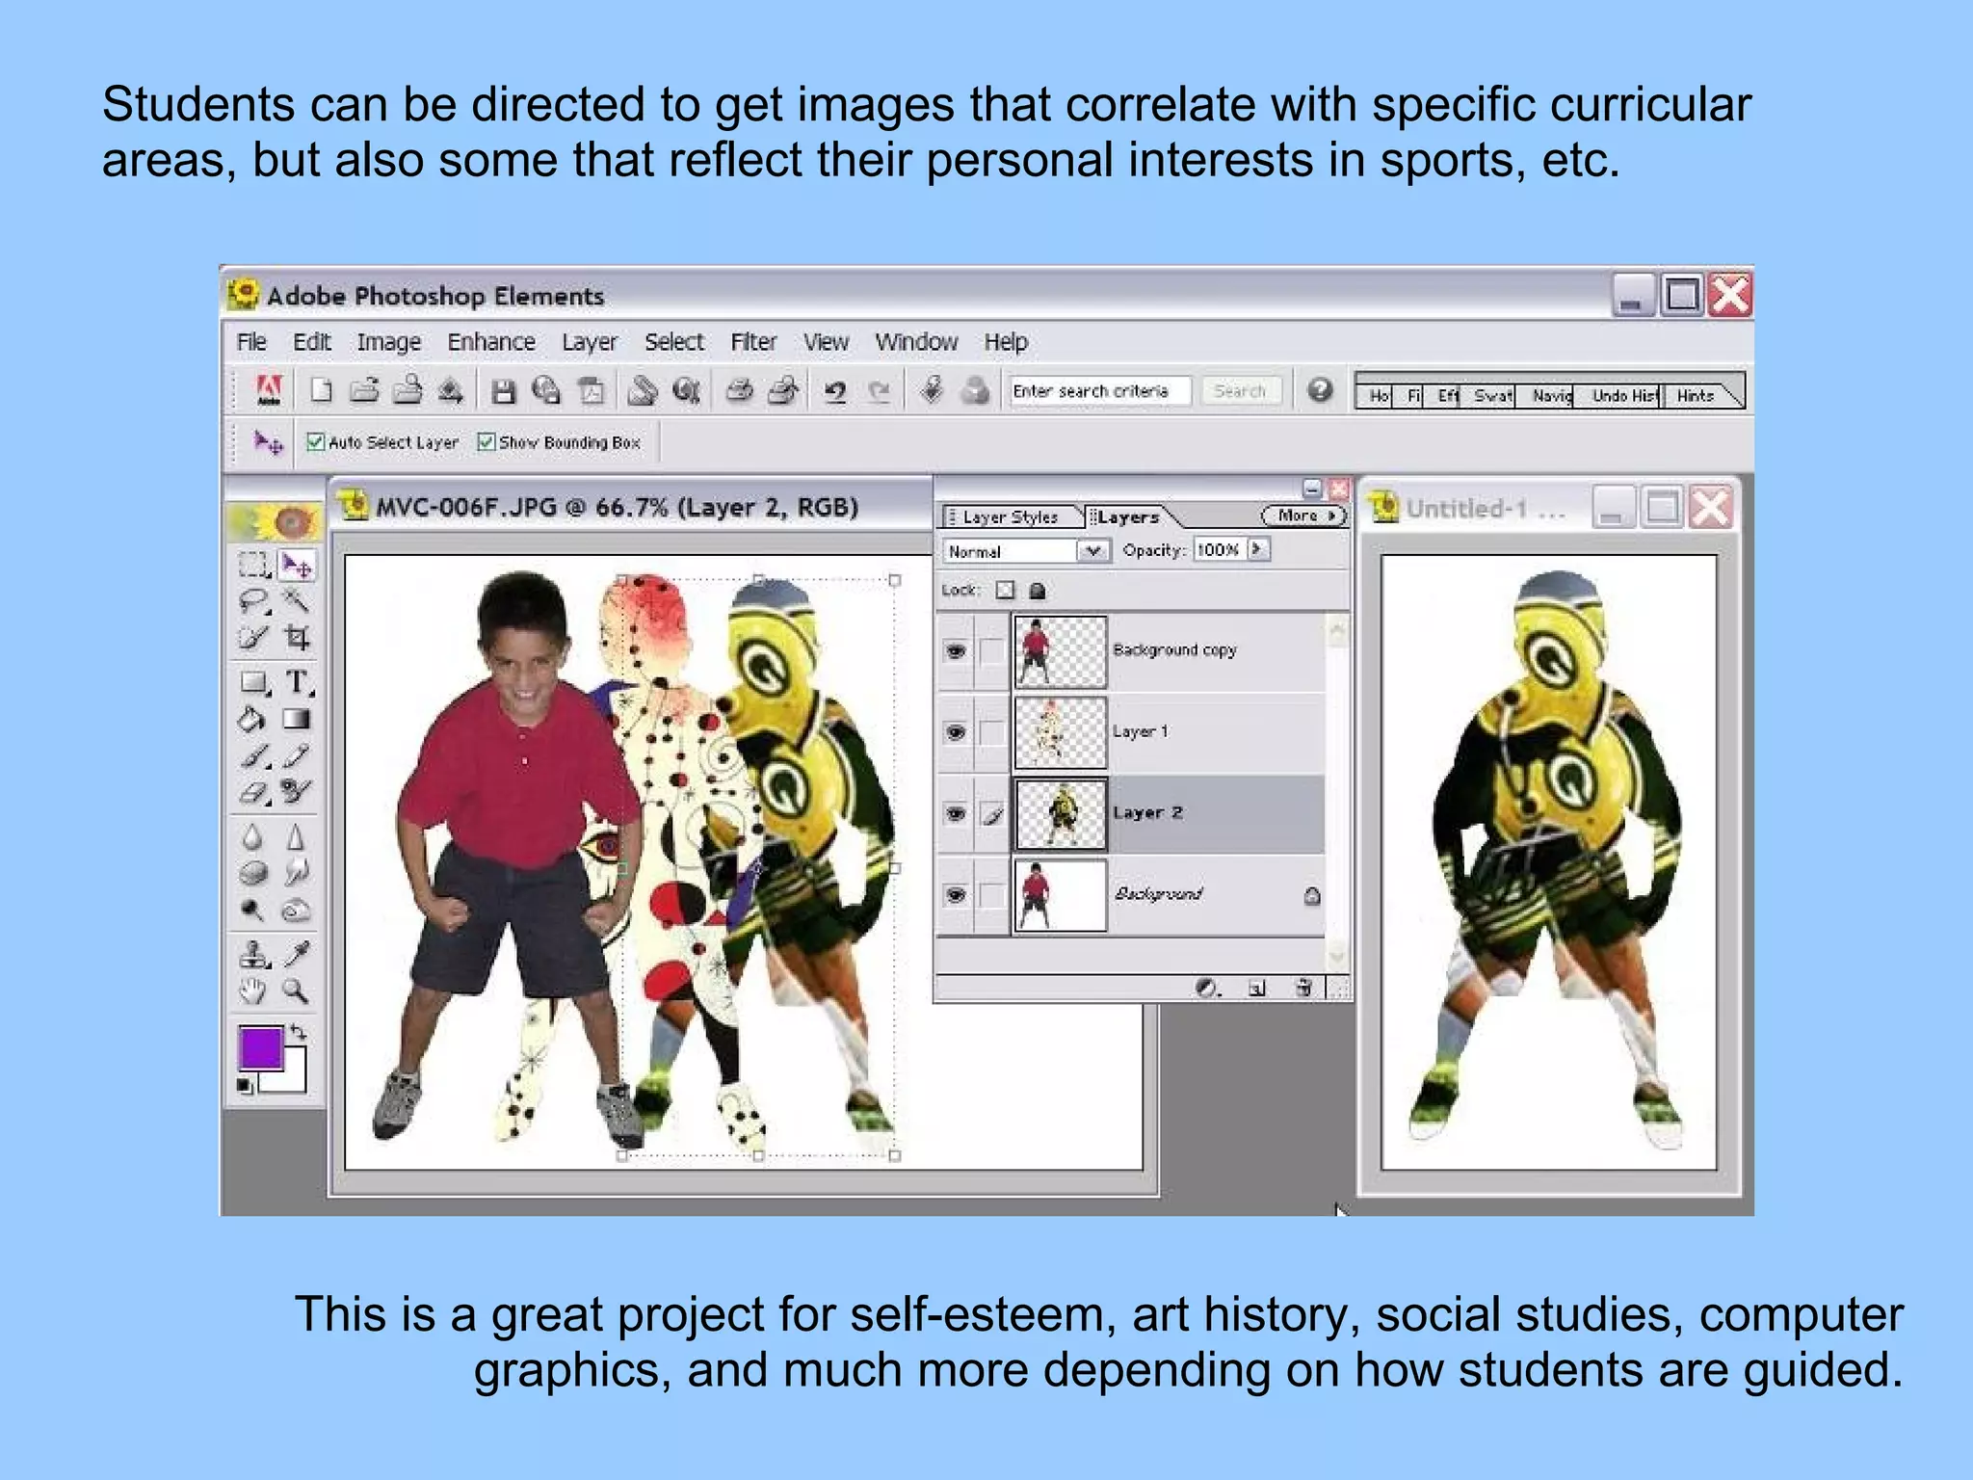Screen dimensions: 1973x1480
Task: Open the More palette menu
Action: point(1303,516)
